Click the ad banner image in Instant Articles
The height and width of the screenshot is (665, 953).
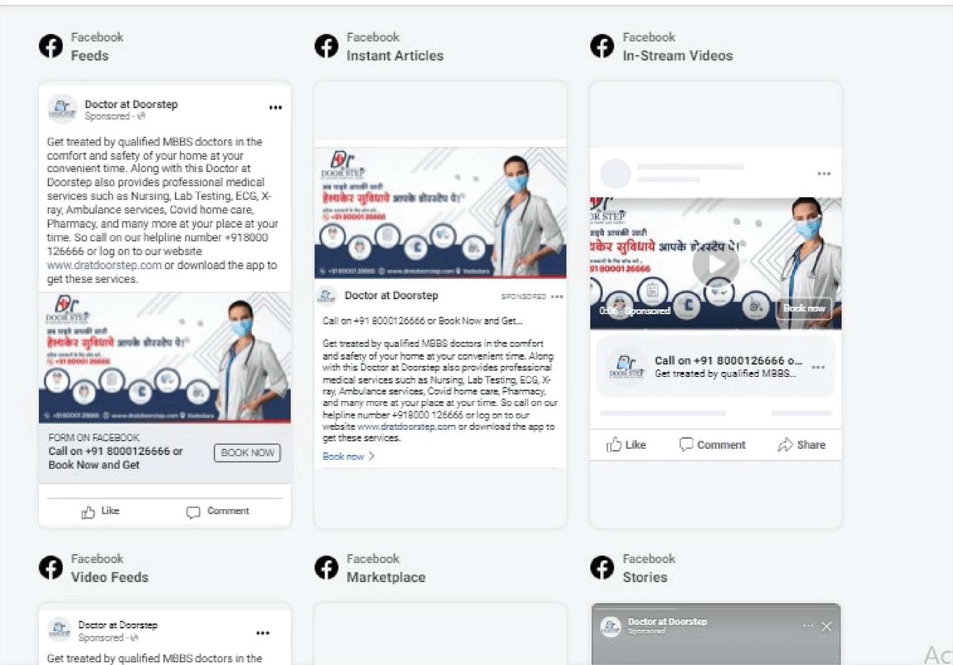(x=440, y=213)
